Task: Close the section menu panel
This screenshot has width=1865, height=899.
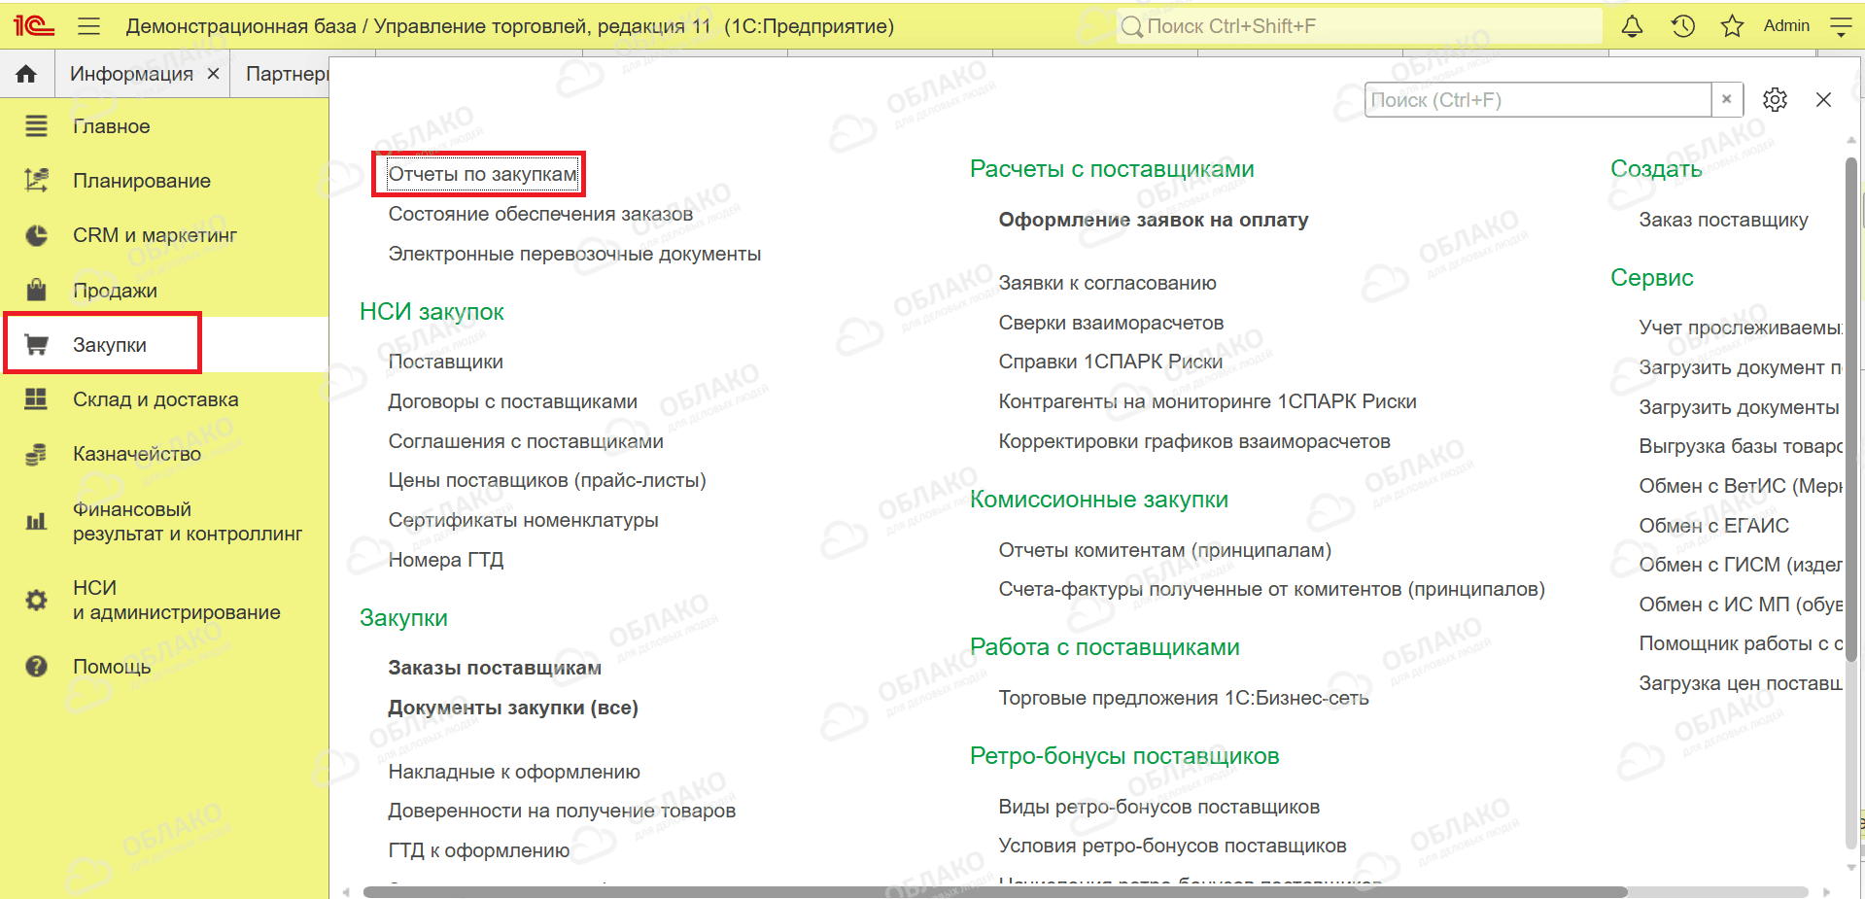Action: coord(1823,100)
